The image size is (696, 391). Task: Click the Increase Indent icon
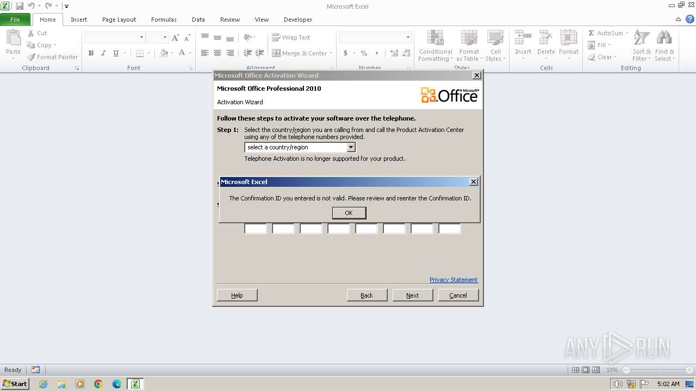[x=260, y=53]
